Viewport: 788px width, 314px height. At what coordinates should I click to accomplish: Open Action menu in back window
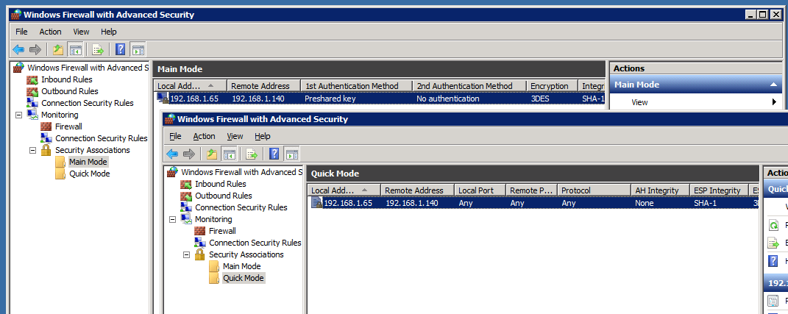pyautogui.click(x=50, y=32)
